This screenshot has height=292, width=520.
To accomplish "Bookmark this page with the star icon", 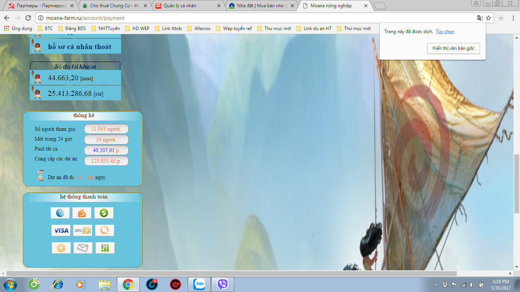I will pyautogui.click(x=488, y=18).
